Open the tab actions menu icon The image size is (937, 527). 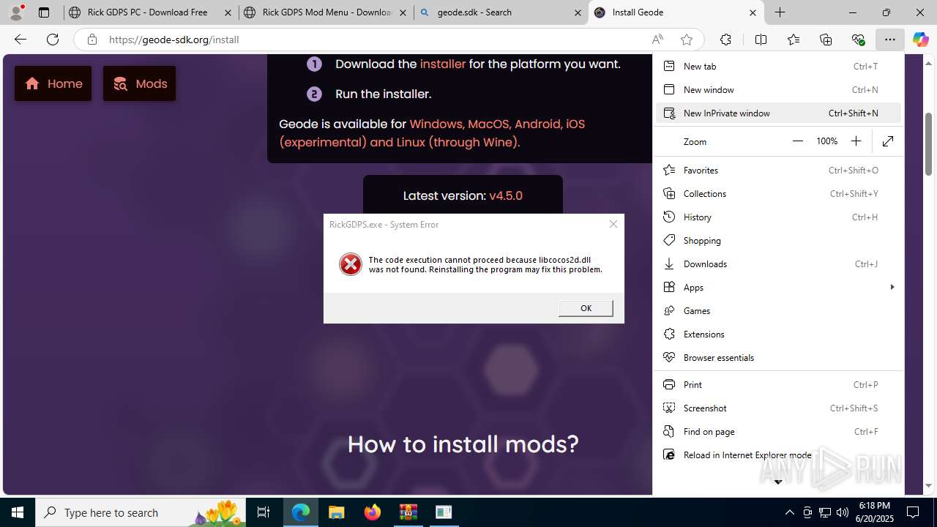tap(44, 12)
